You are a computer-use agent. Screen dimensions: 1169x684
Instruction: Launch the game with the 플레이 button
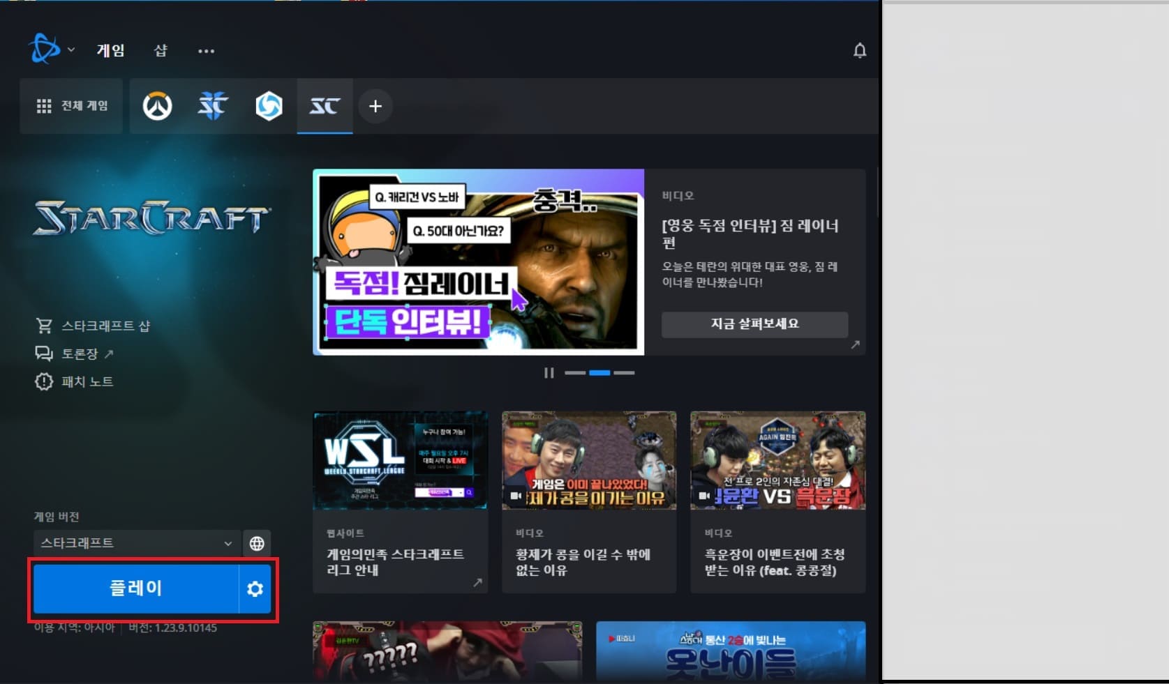(136, 588)
